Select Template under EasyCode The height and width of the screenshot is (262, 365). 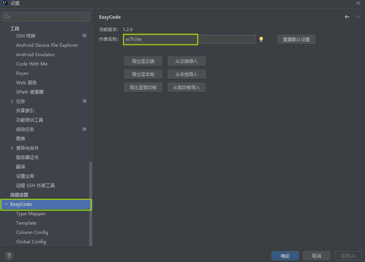(x=26, y=223)
